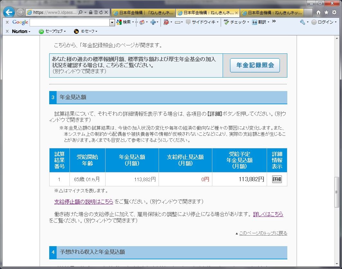The image size is (342, 269).
Task: Open browser Tools gear icon
Action: [334, 13]
